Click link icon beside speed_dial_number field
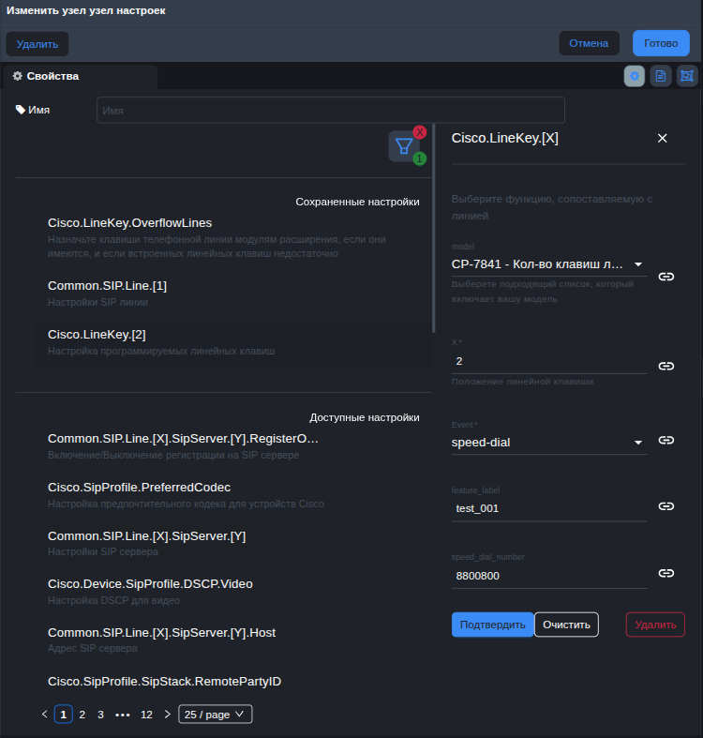This screenshot has height=738, width=703. [x=666, y=573]
